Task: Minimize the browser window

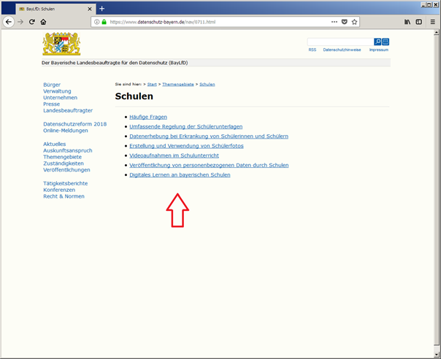Action: [x=423, y=4]
